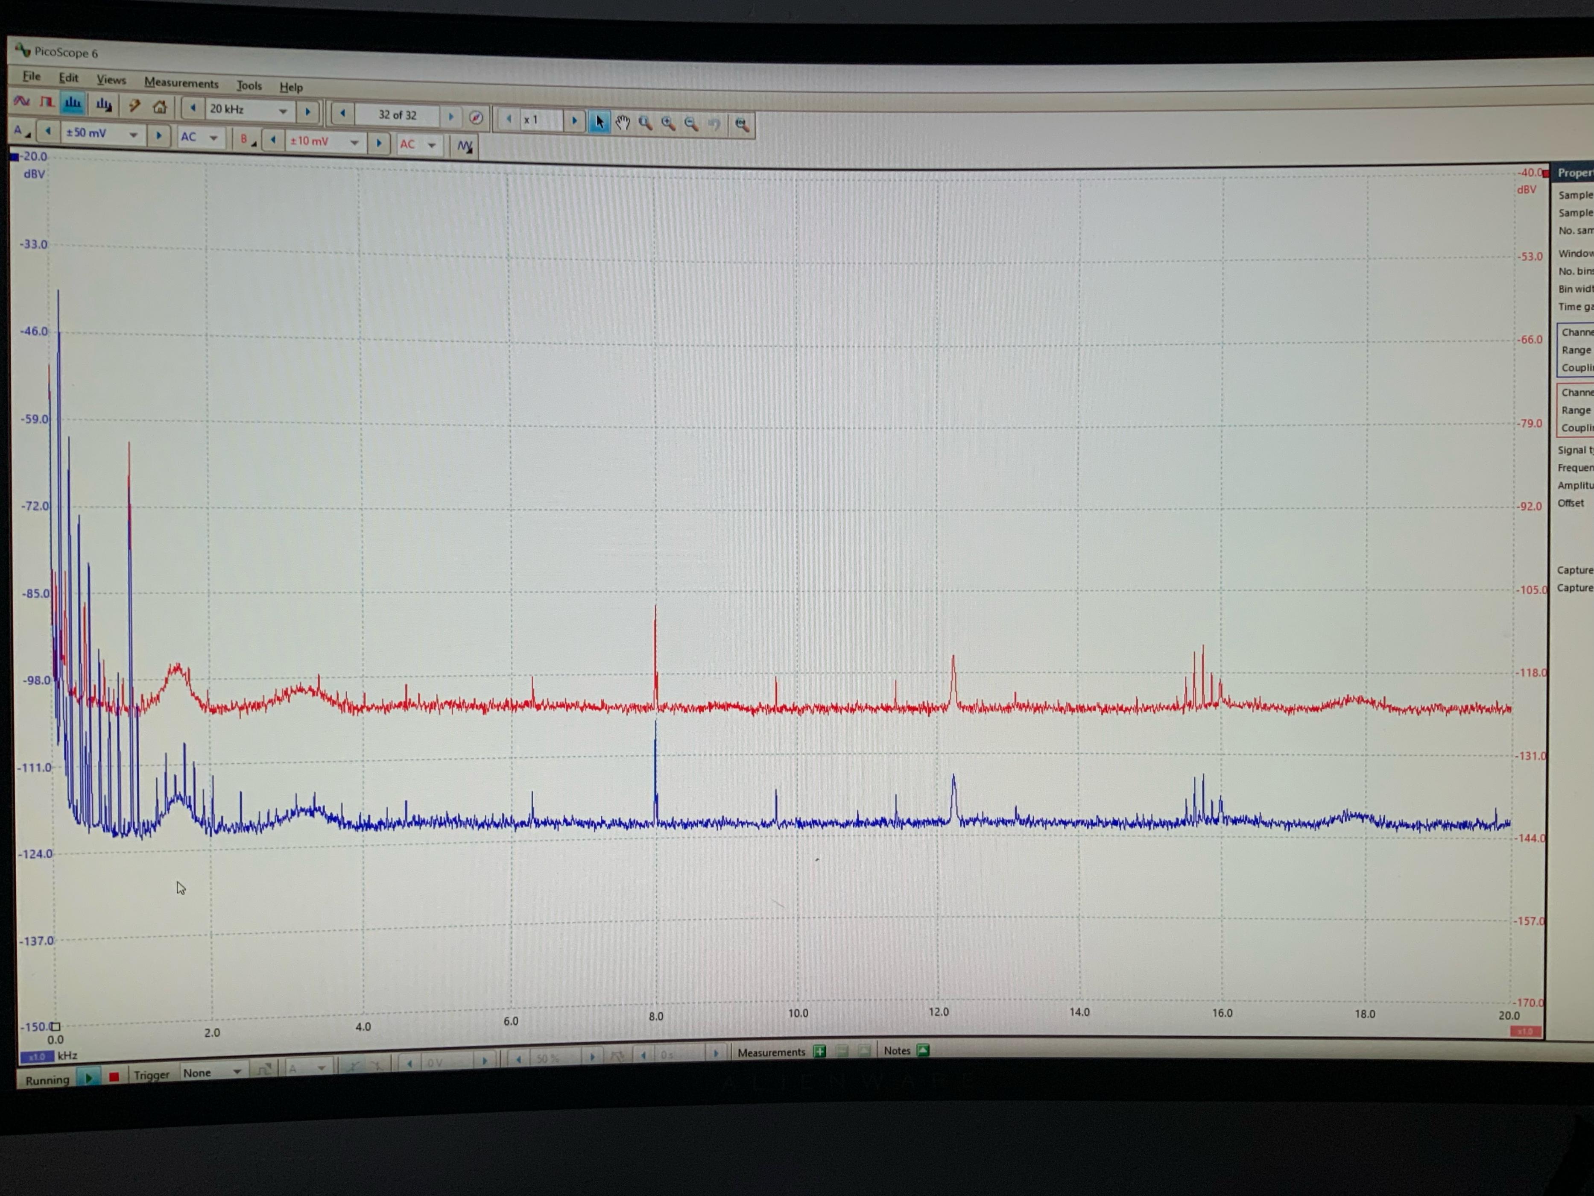Click the Auto setup wand icon
Image resolution: width=1594 pixels, height=1196 pixels.
coord(134,106)
